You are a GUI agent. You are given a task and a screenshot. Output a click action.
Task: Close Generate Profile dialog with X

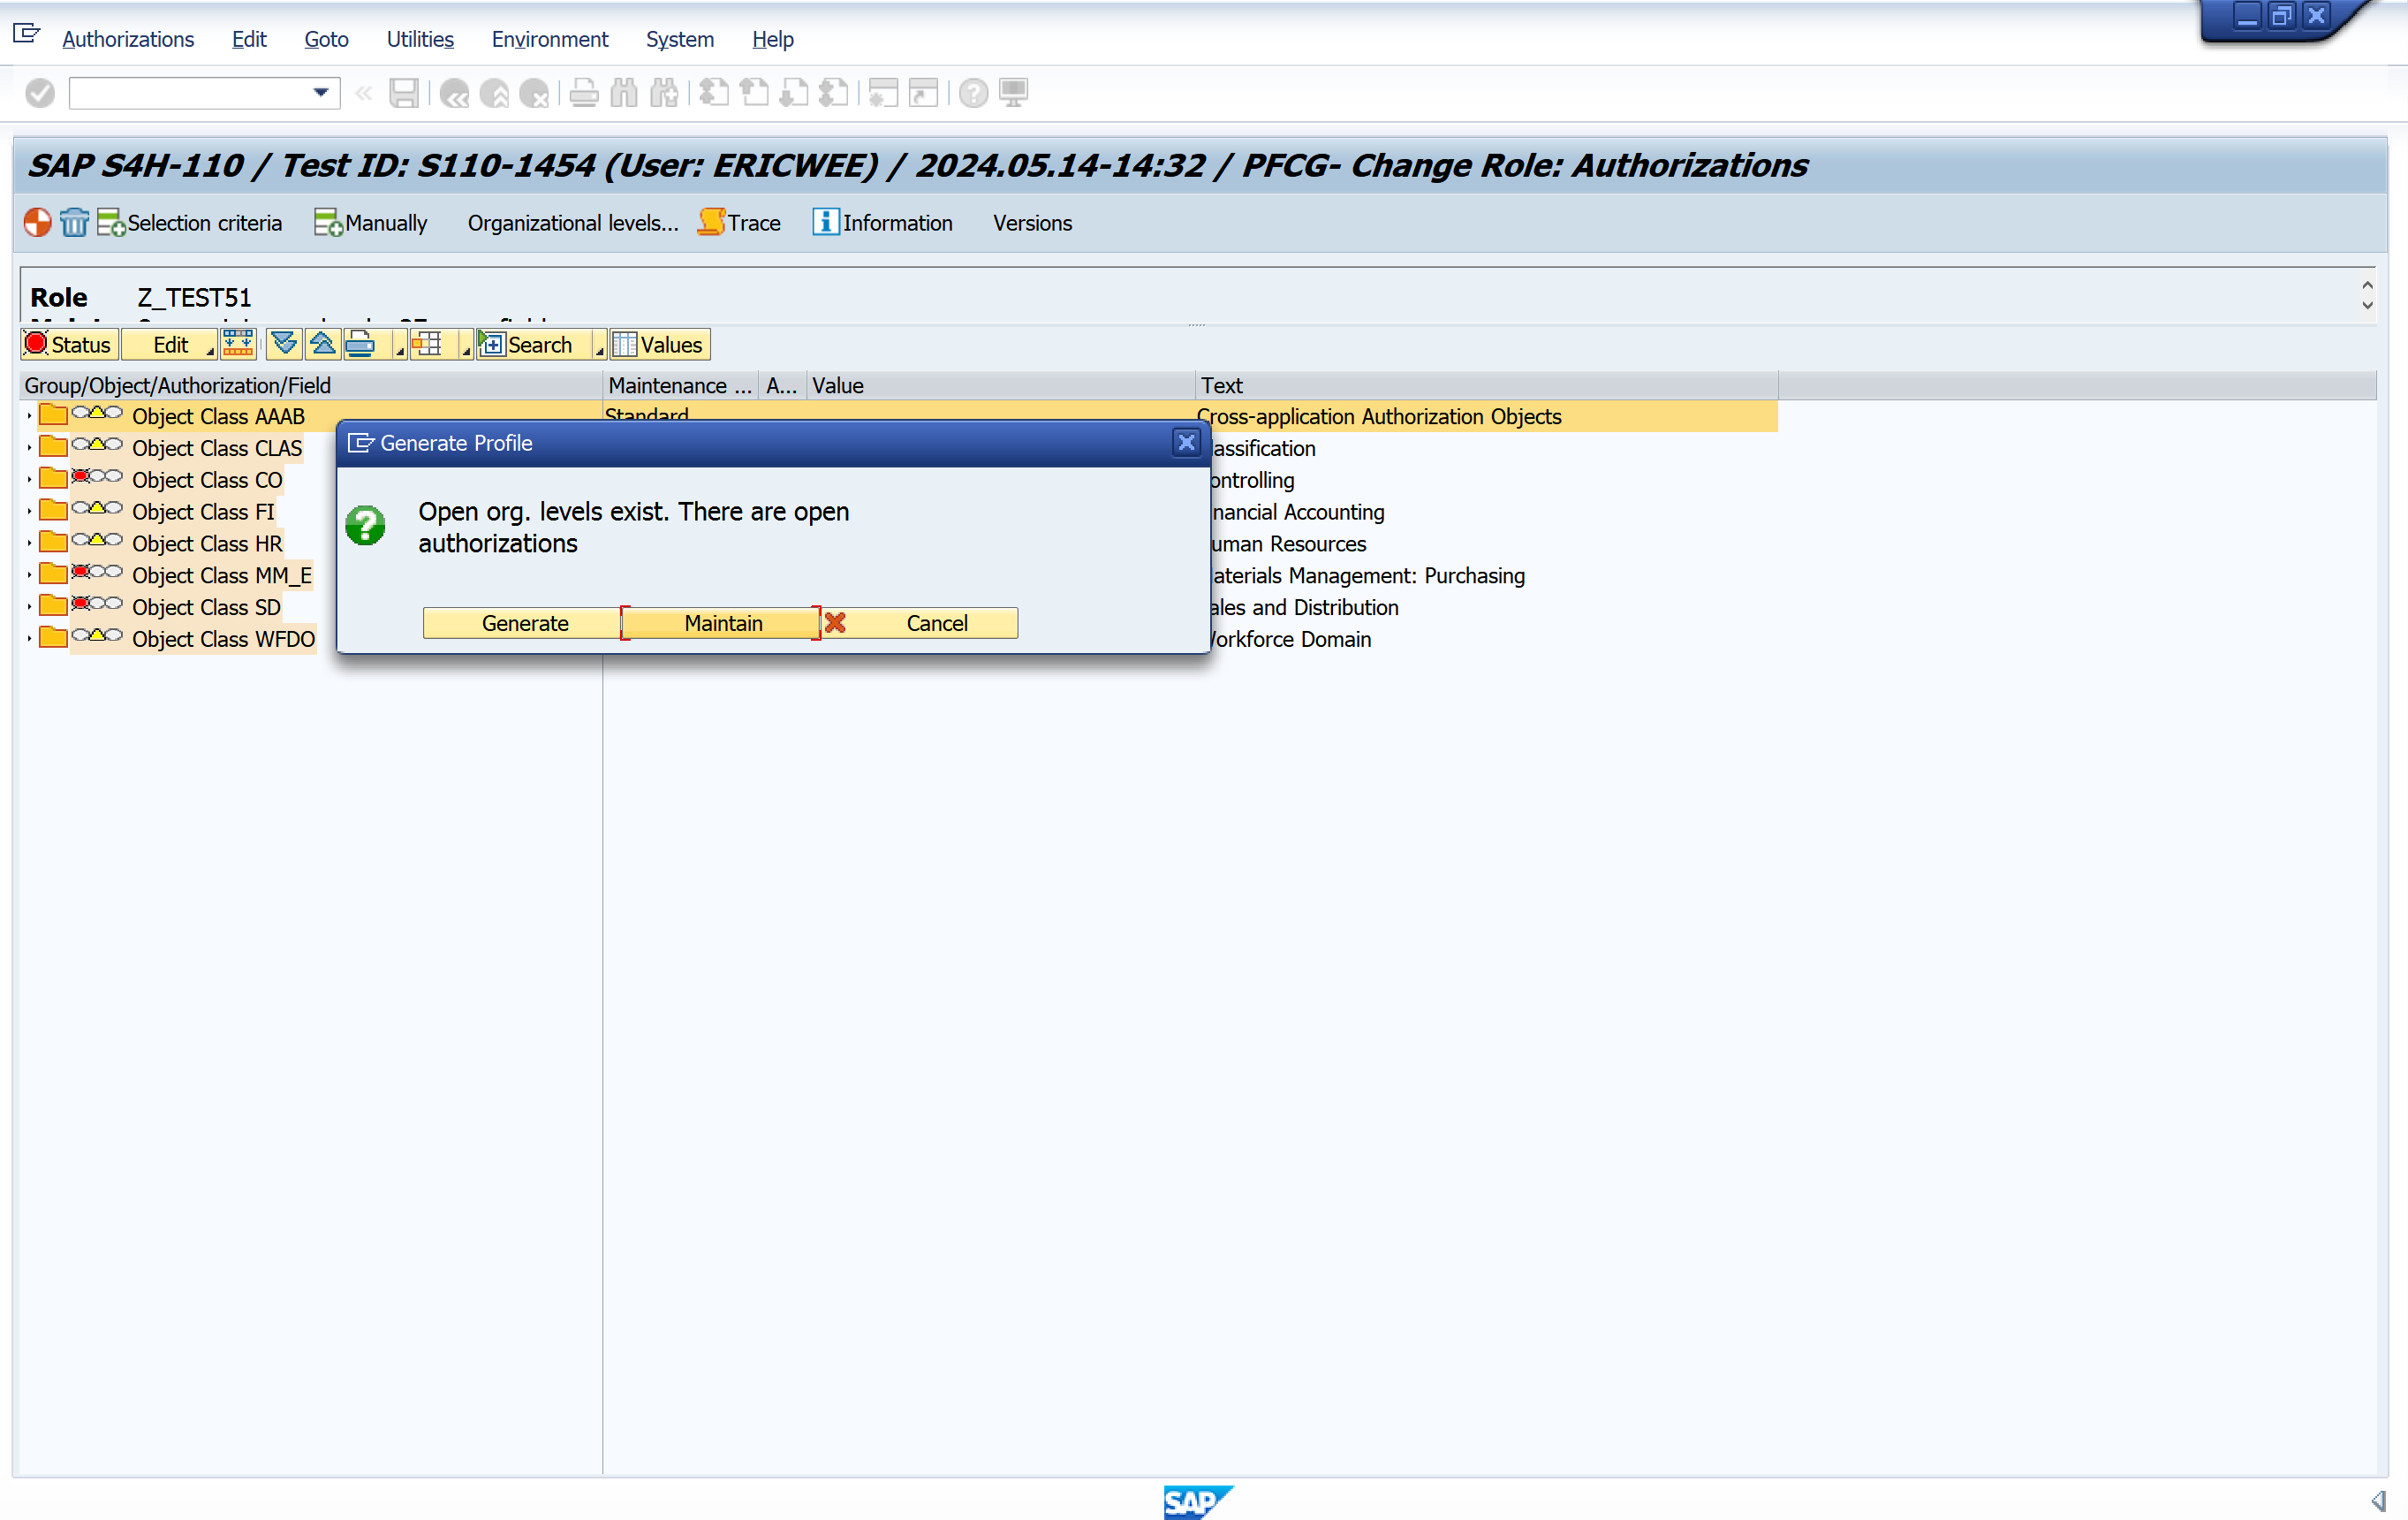point(1186,442)
